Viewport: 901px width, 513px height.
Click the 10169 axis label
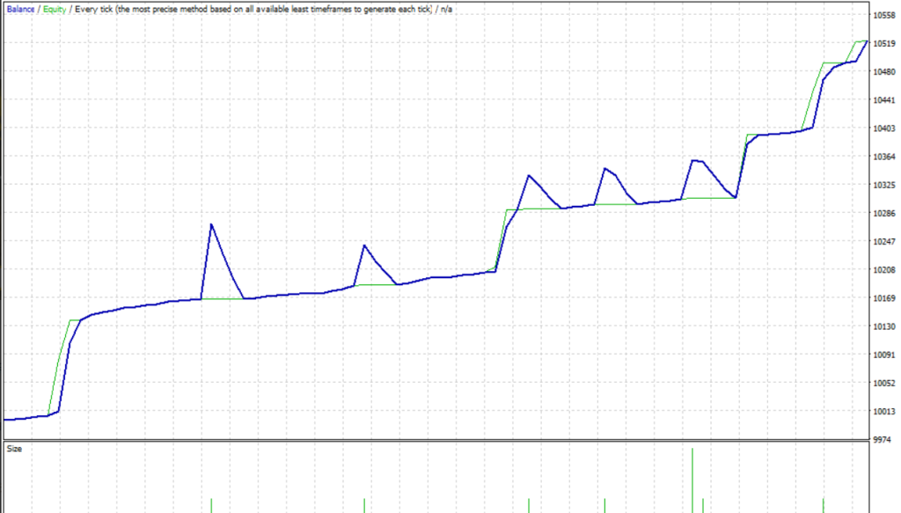(x=884, y=299)
